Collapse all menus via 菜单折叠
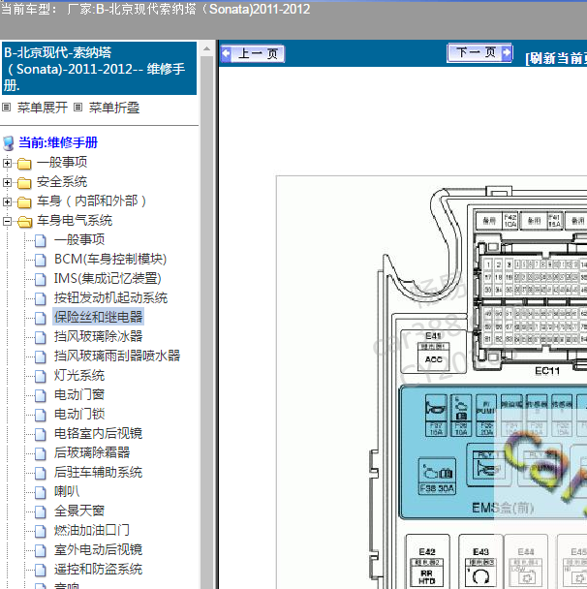587x589 pixels. coord(114,108)
